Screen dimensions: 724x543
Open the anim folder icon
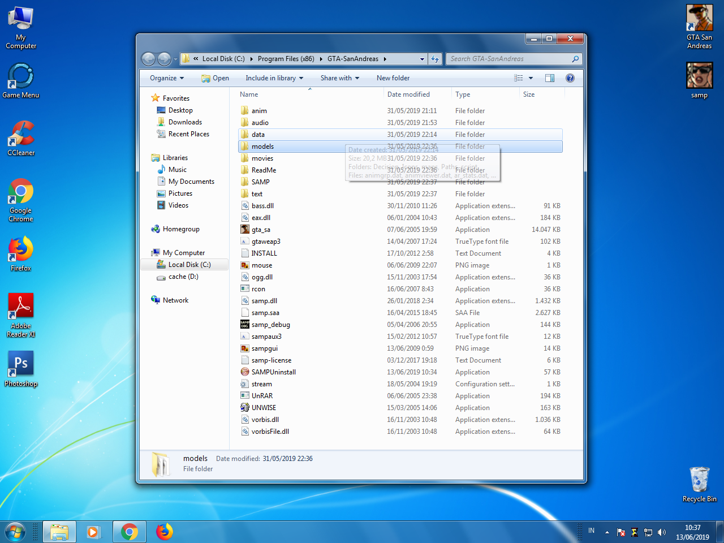coord(244,111)
